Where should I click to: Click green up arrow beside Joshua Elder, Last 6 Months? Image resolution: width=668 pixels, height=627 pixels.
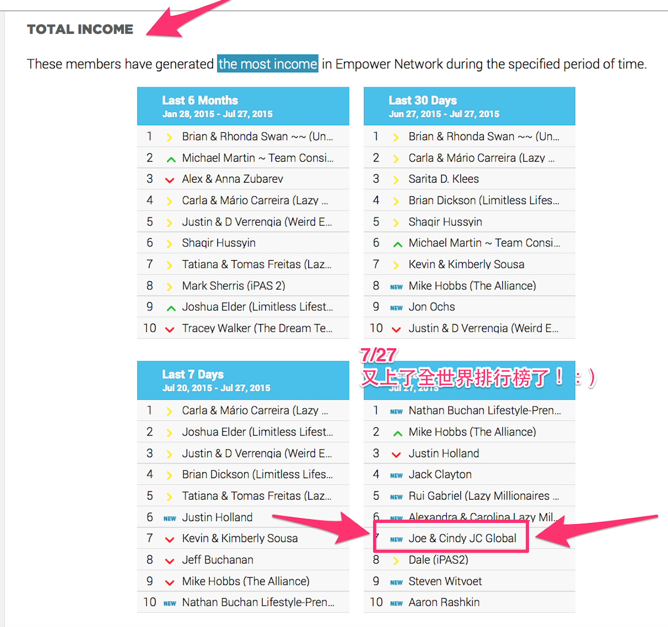point(171,308)
